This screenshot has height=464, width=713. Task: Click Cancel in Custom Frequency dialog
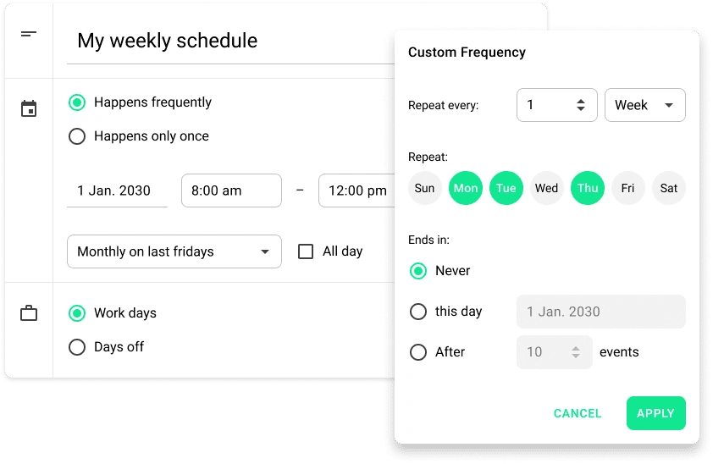coord(578,413)
